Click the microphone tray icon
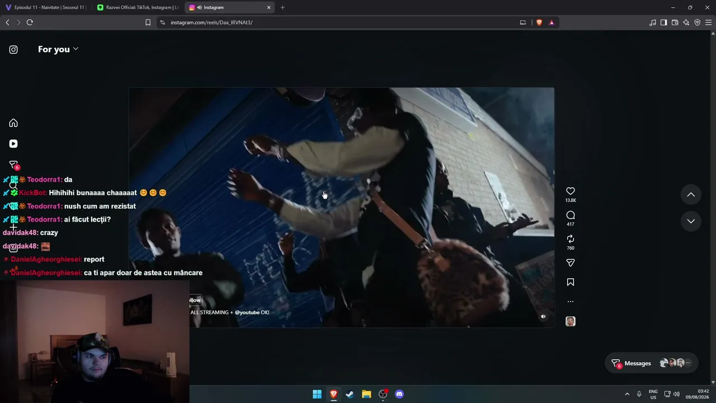This screenshot has width=716, height=403. pos(639,394)
